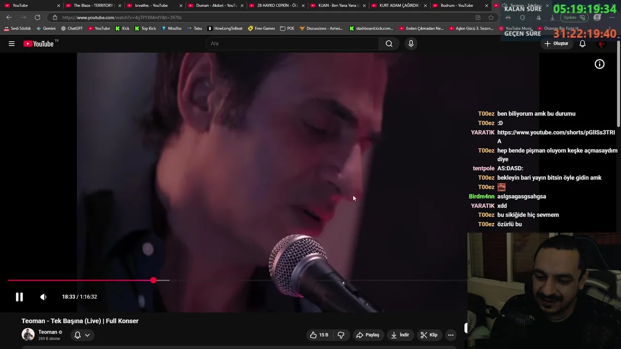
Task: Expand the bookmarks bar overflow chevron
Action: [610, 29]
